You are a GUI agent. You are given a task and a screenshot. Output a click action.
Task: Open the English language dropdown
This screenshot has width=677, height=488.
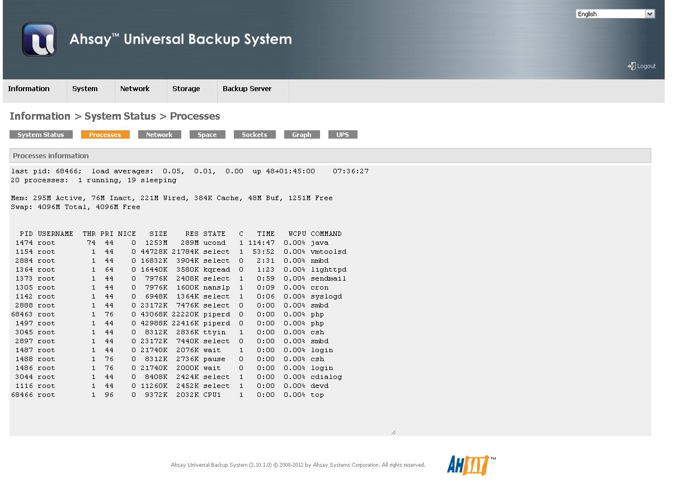[x=615, y=14]
